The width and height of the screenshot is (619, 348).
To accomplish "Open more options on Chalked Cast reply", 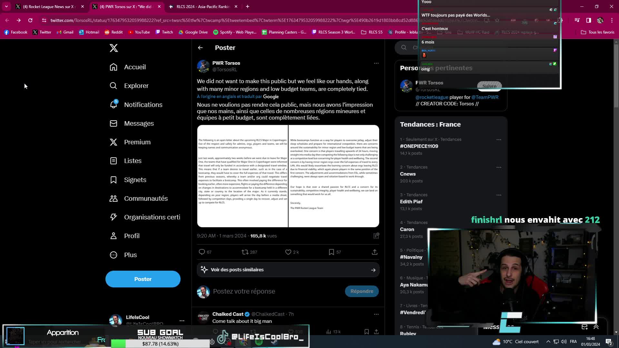I will point(376,314).
